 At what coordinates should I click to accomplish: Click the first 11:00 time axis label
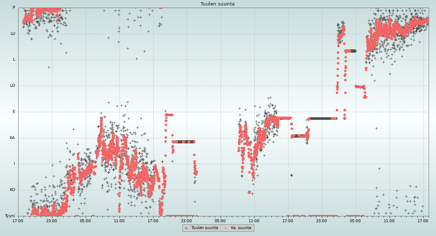(119, 221)
